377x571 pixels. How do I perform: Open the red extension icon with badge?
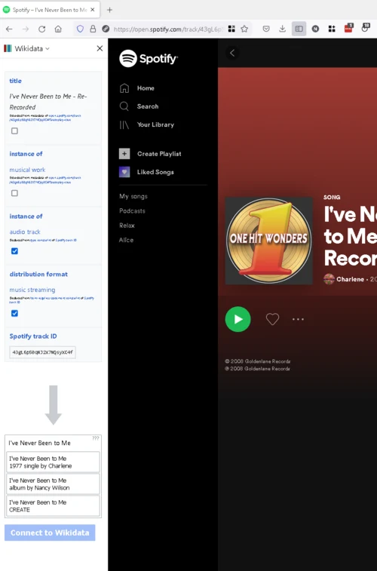348,29
